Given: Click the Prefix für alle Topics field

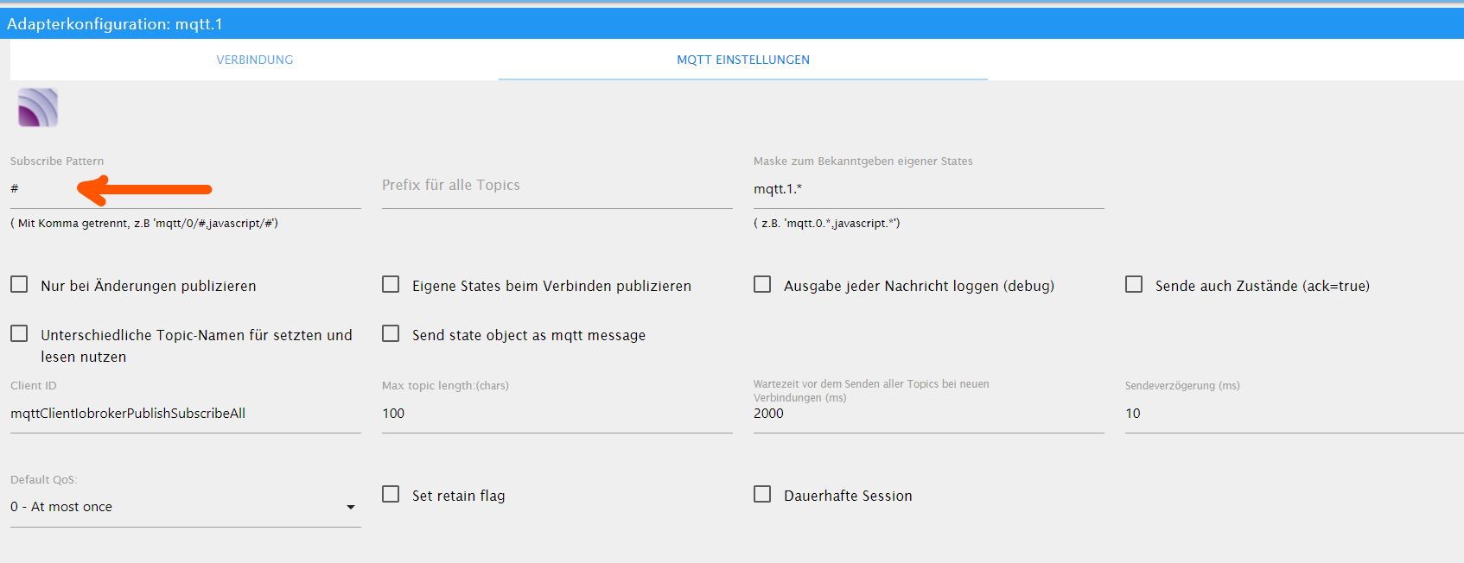Looking at the screenshot, I should (557, 189).
